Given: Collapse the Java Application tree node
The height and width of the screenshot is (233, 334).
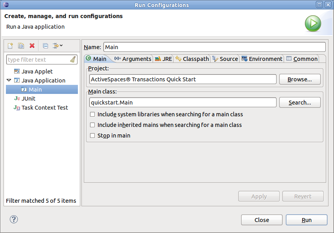Looking at the screenshot, I should pyautogui.click(x=9, y=80).
